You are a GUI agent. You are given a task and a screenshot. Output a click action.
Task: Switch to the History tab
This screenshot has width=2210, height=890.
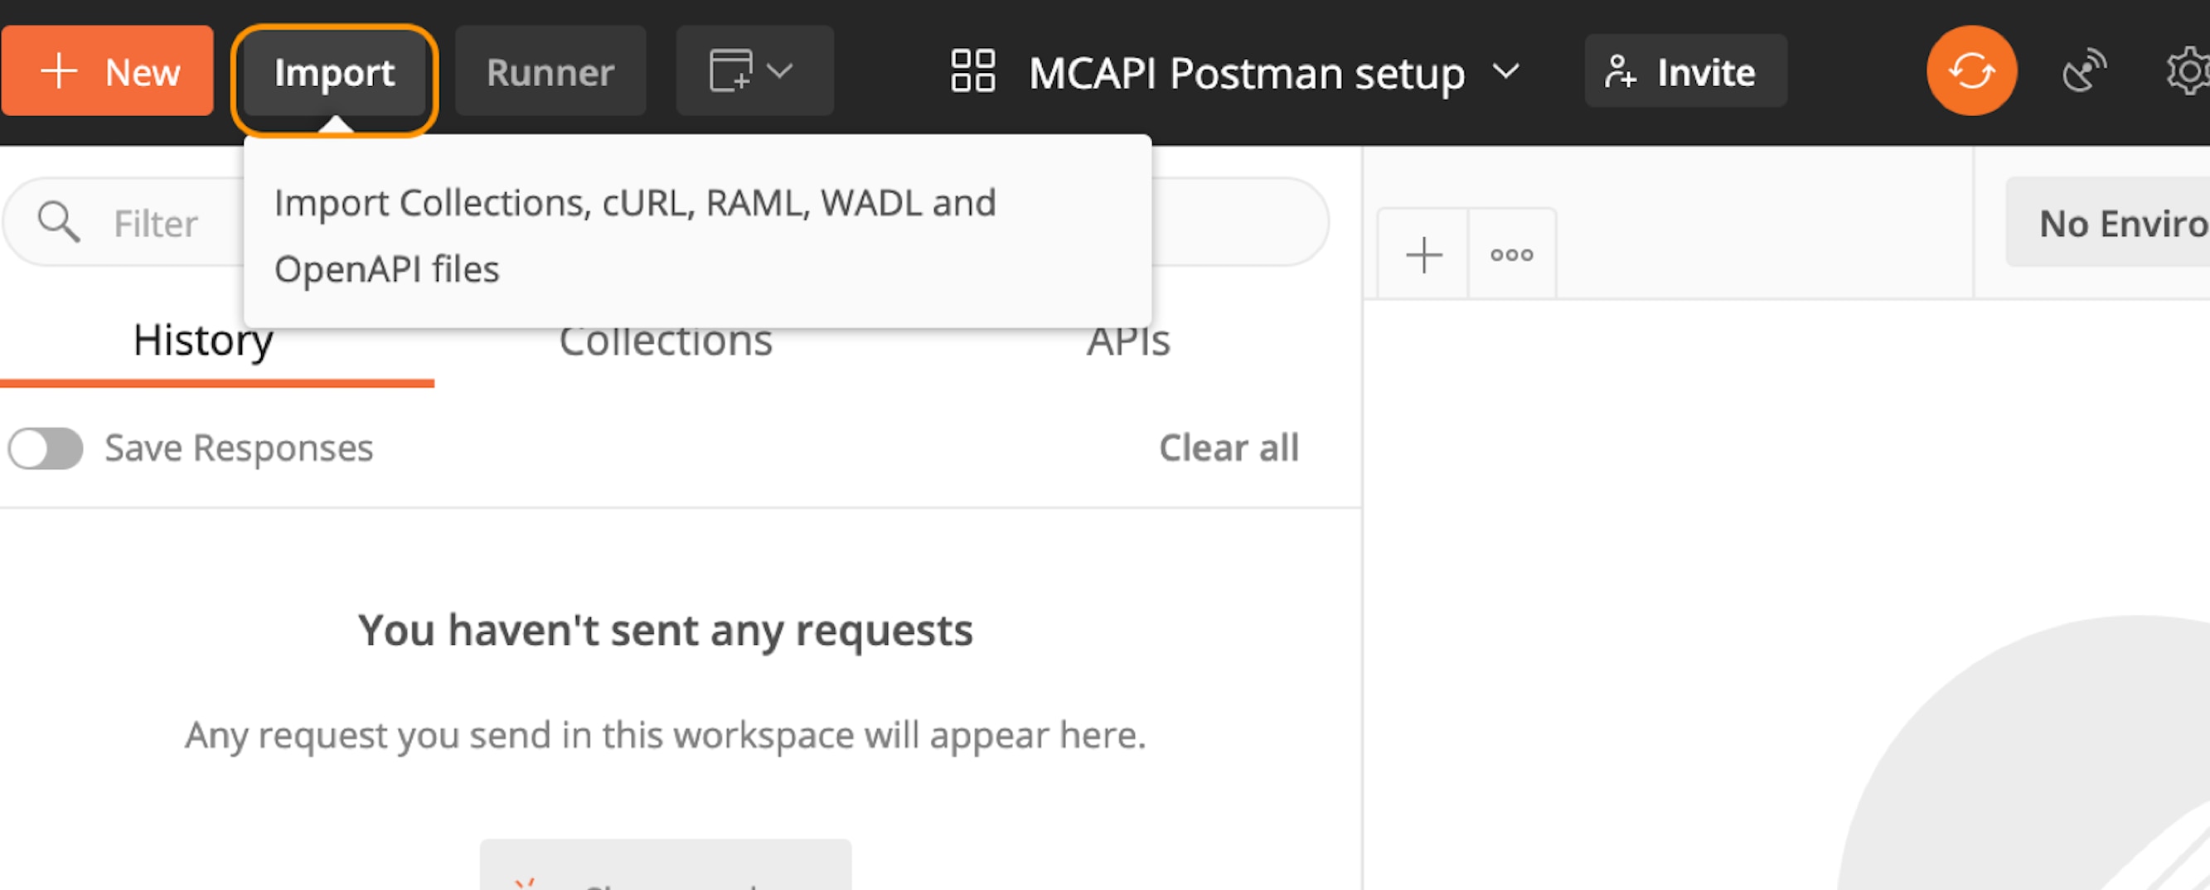click(x=203, y=342)
